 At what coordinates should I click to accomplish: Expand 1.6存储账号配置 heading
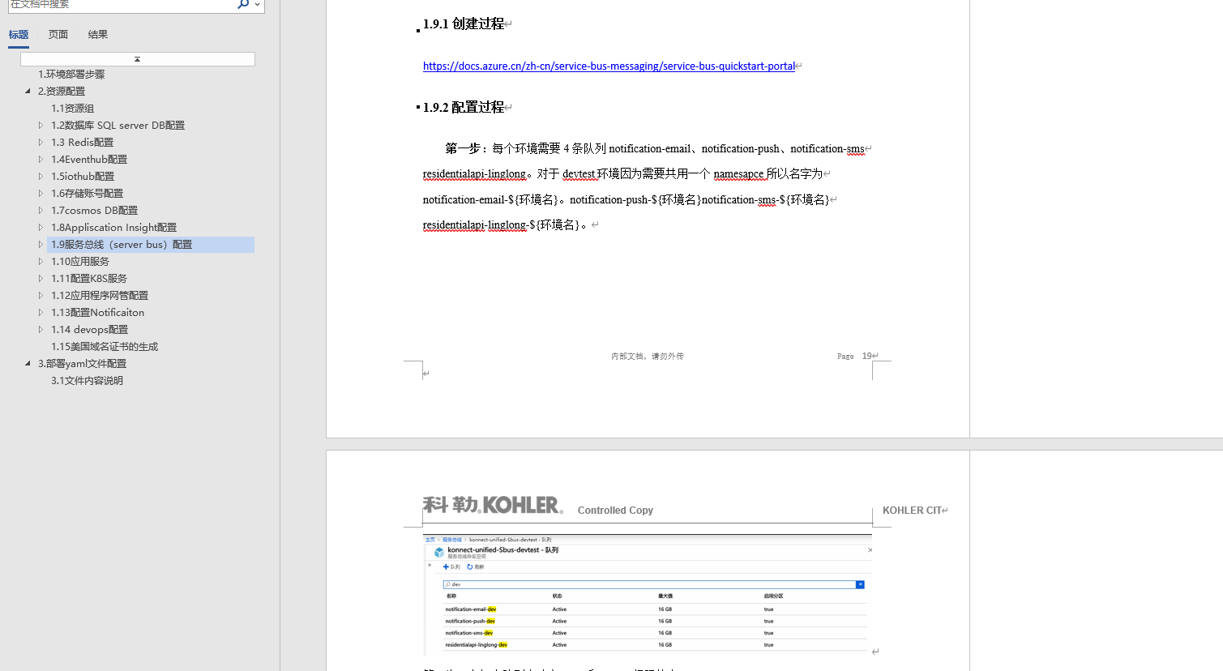click(41, 194)
